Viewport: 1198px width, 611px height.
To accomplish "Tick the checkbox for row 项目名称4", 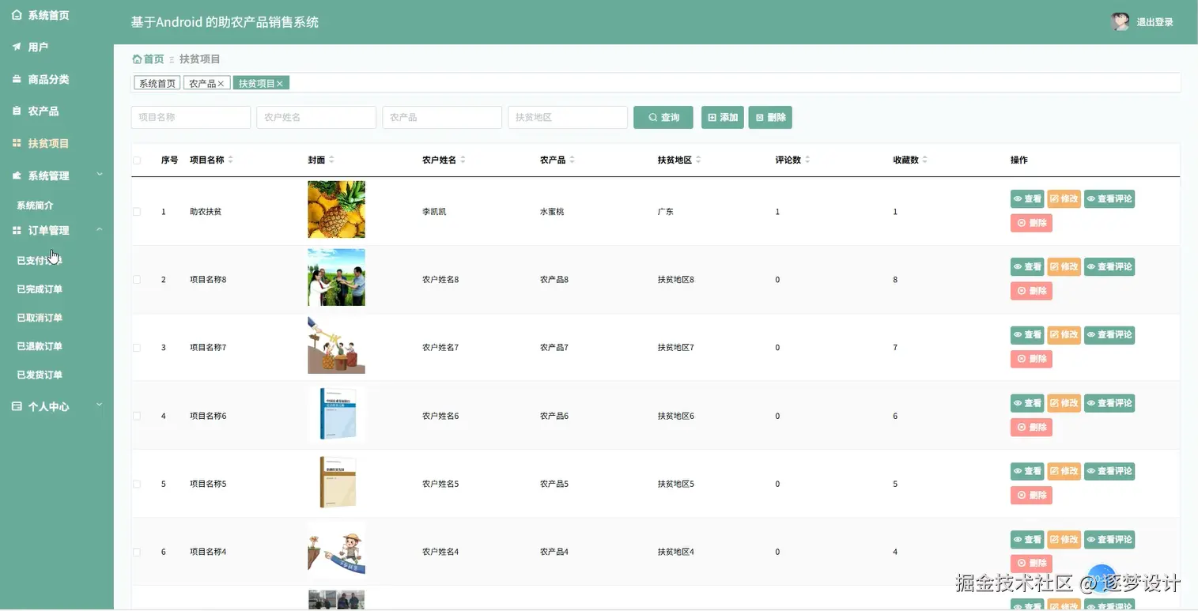I will (x=137, y=552).
